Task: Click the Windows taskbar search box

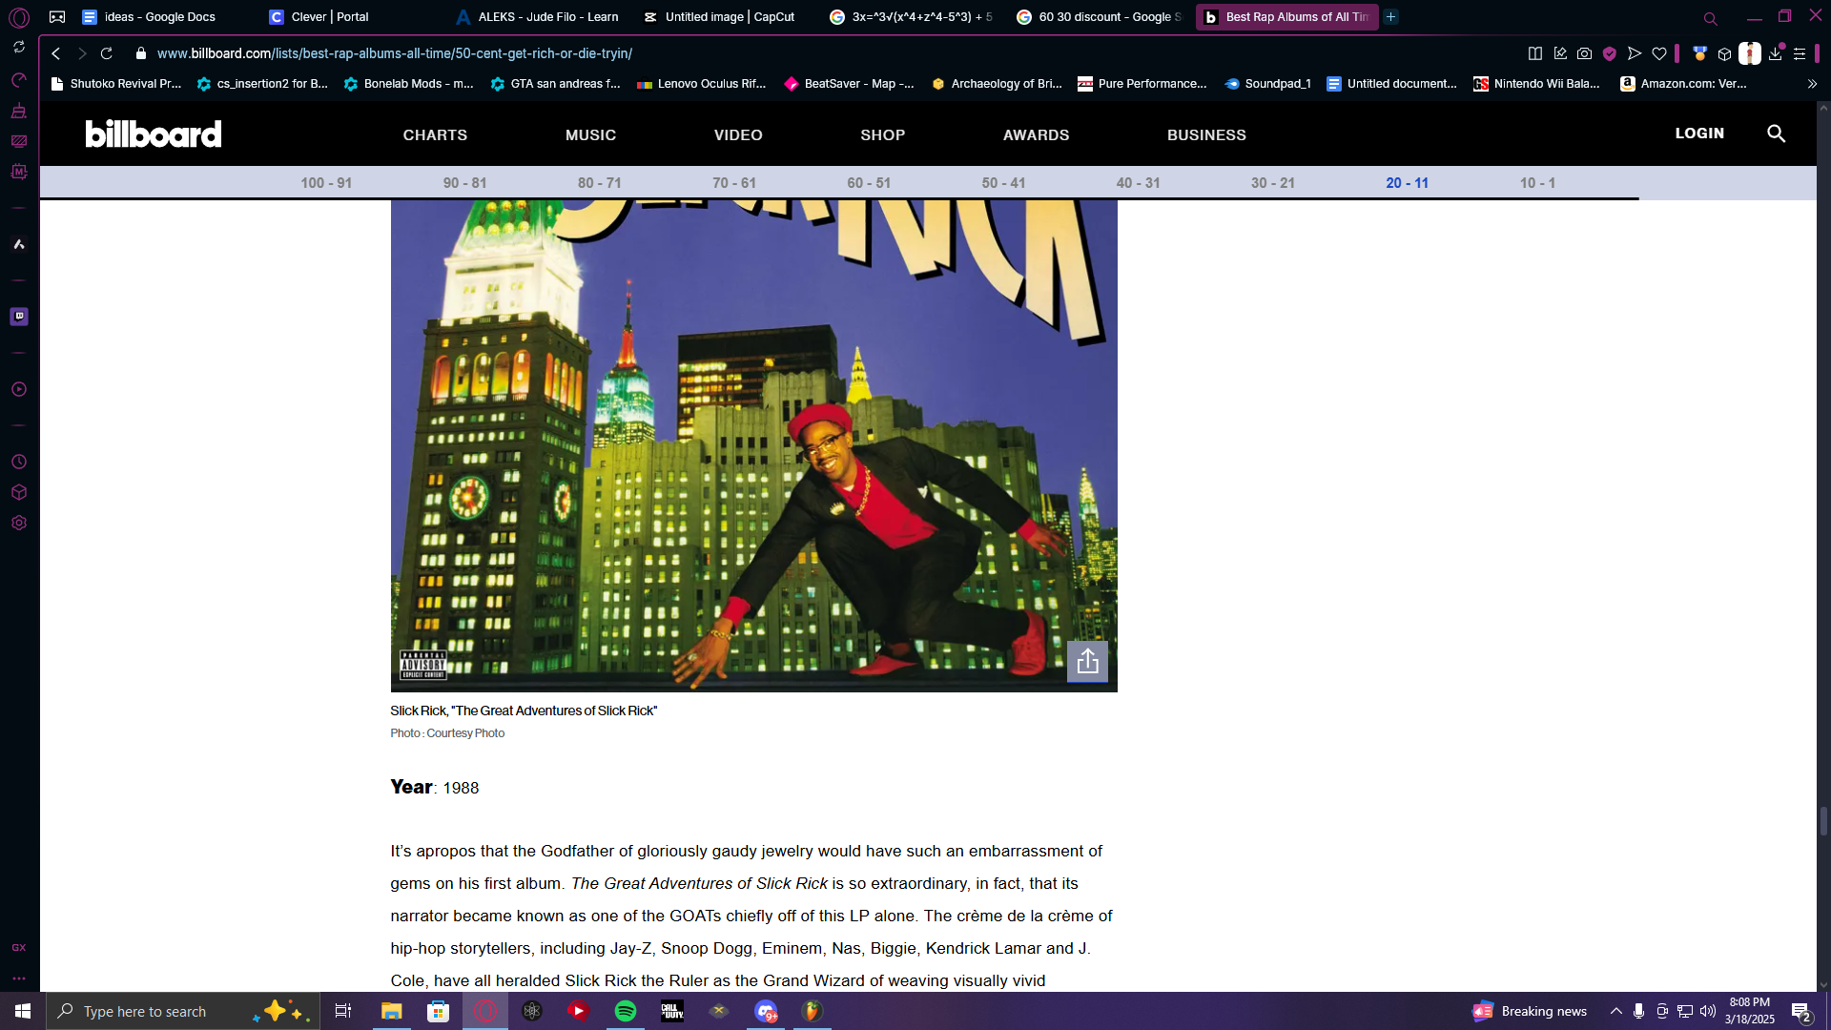Action: [x=183, y=1011]
